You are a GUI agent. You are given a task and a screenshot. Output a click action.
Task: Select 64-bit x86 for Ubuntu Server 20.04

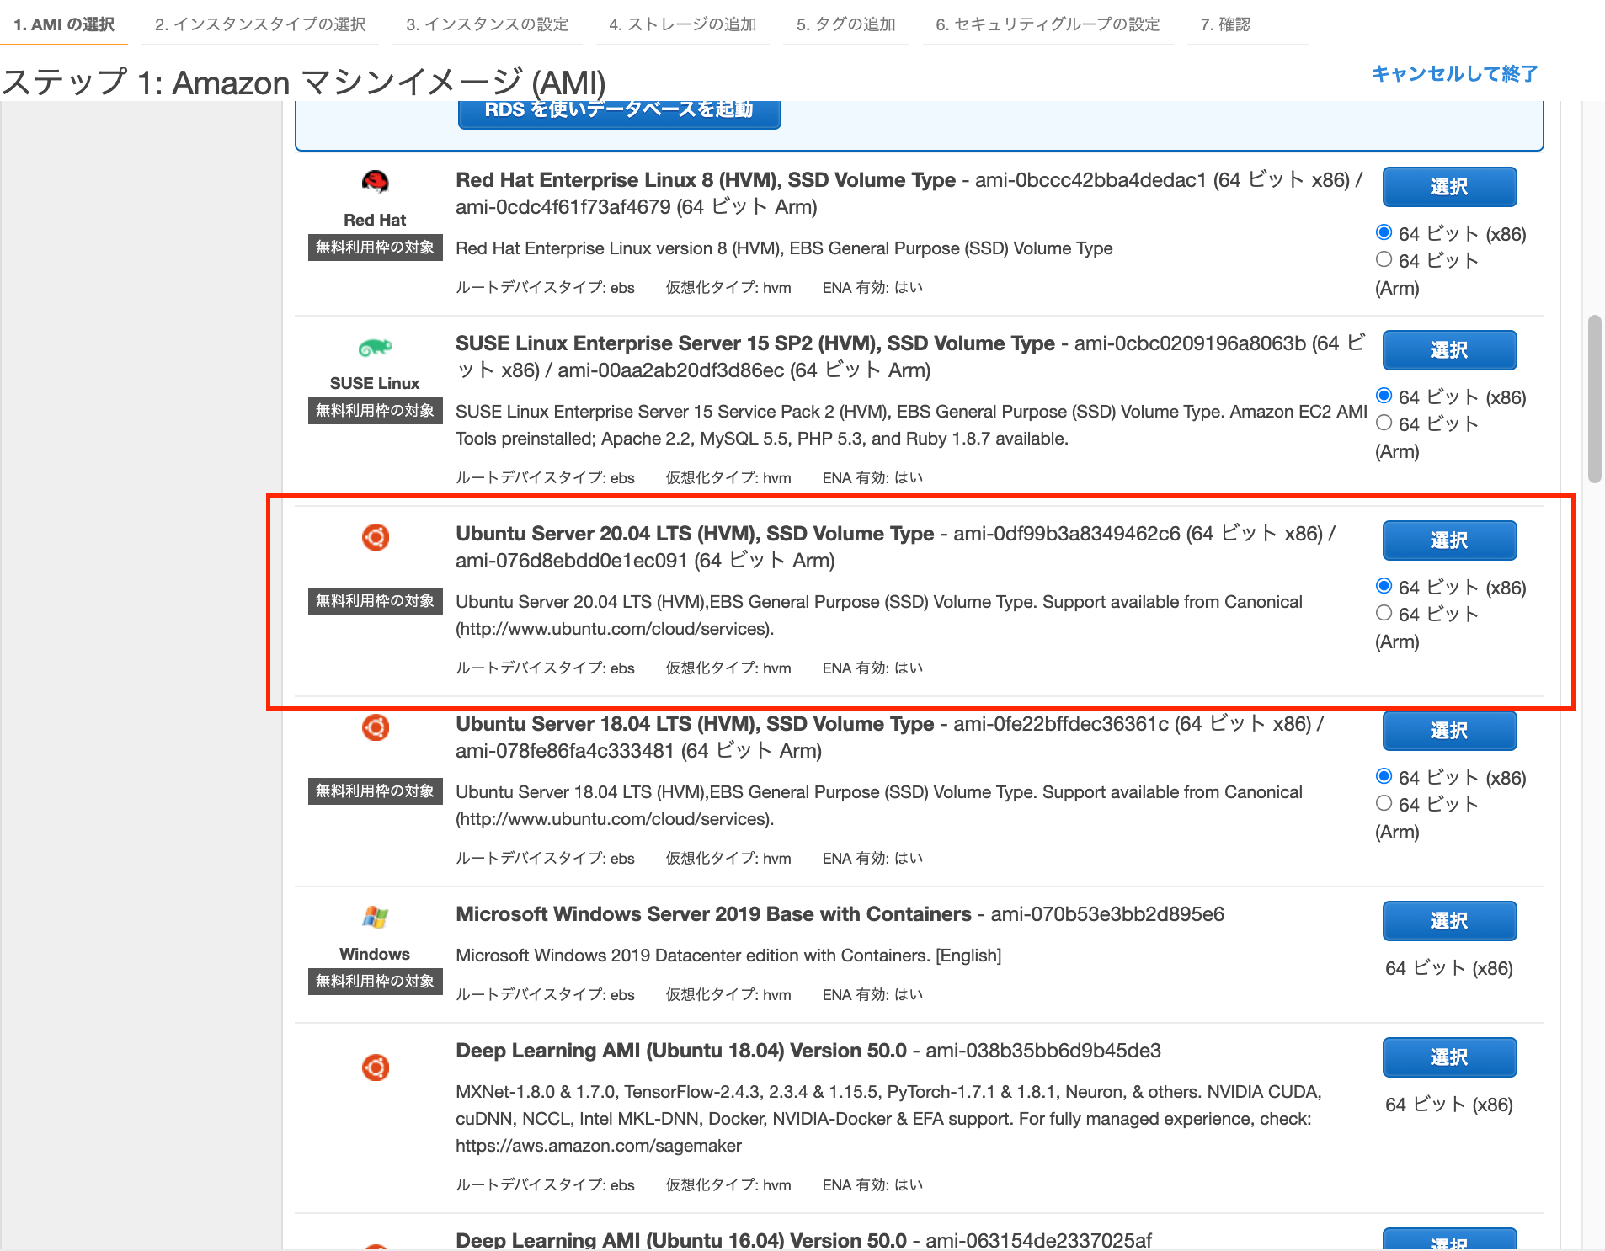[1384, 586]
